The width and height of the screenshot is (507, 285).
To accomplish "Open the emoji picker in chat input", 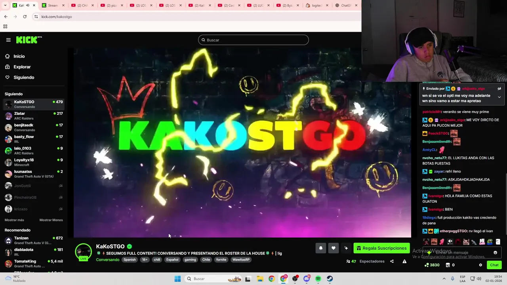I will click(495, 253).
